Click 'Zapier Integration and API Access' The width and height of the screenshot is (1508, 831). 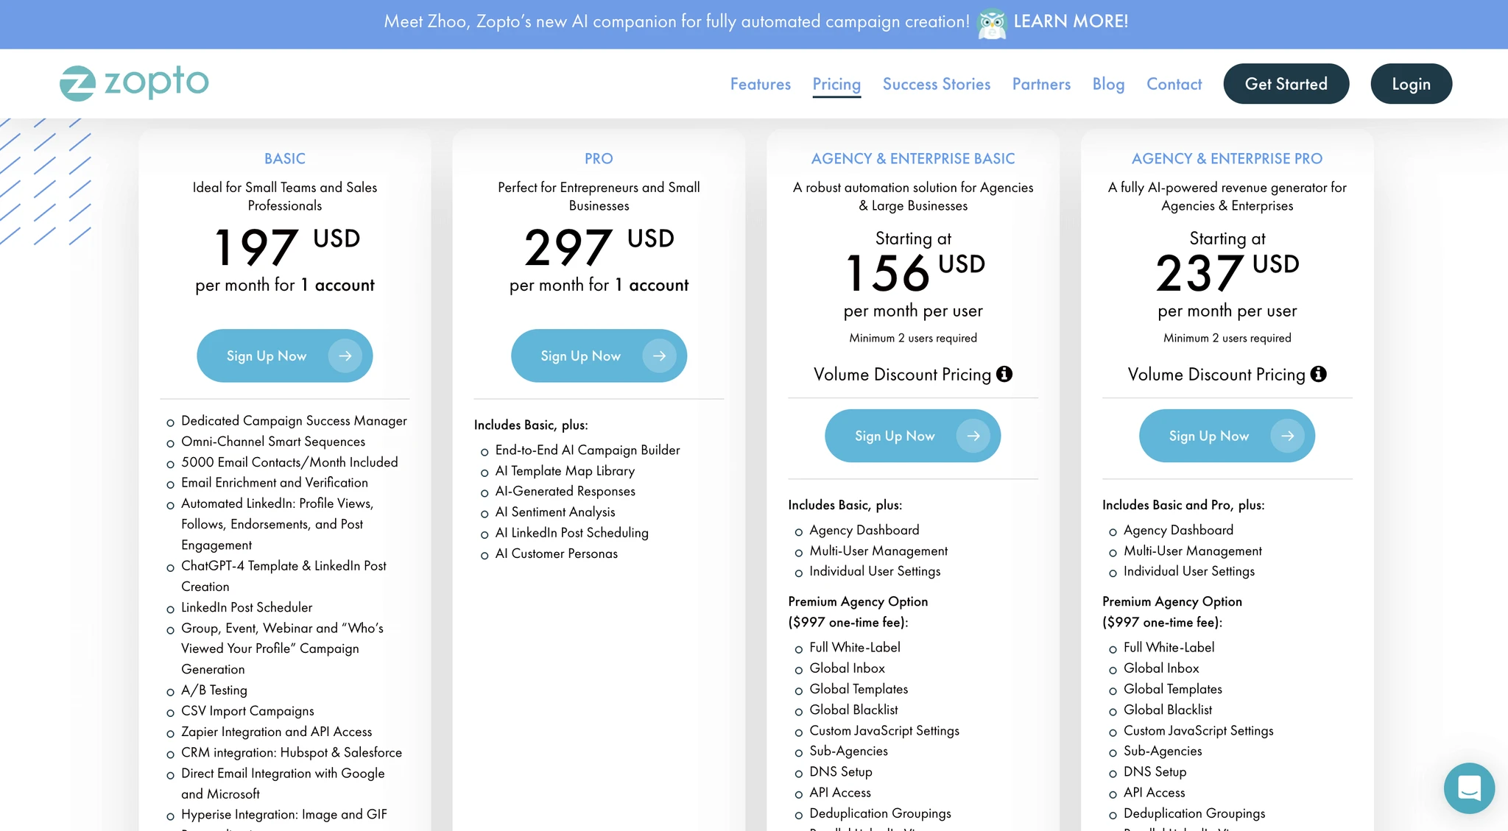coord(277,731)
